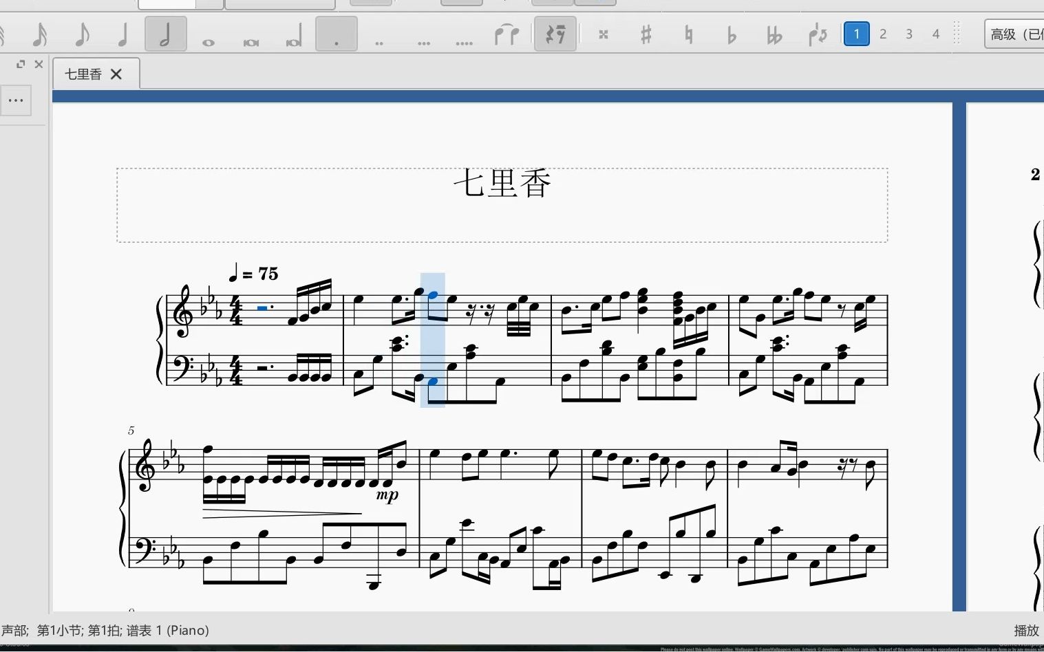Image resolution: width=1044 pixels, height=652 pixels.
Task: Switch to voice 3
Action: [x=909, y=34]
